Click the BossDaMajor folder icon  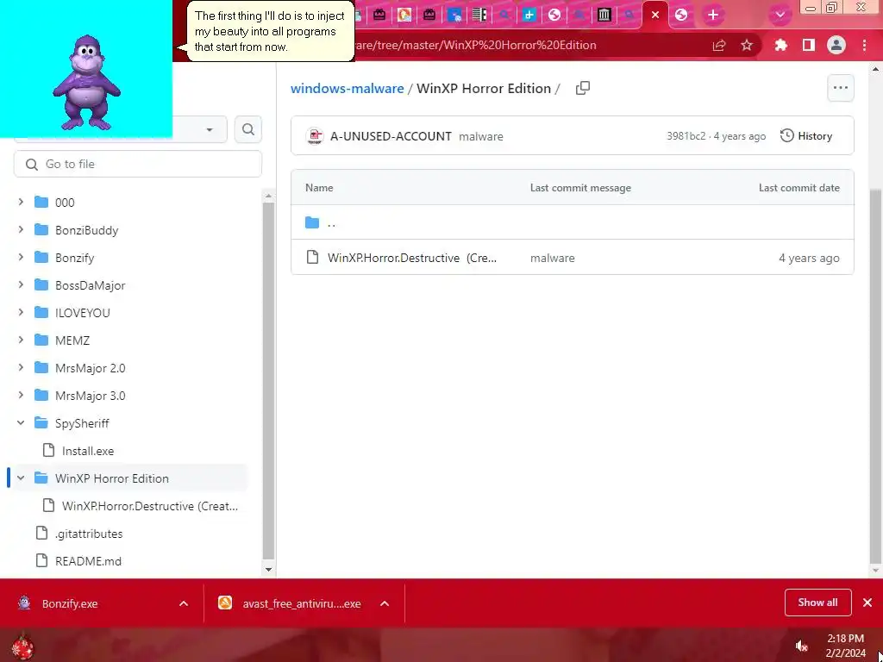[x=41, y=284]
